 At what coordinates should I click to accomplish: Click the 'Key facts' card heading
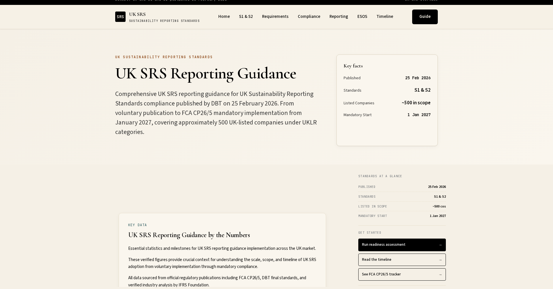tap(353, 66)
